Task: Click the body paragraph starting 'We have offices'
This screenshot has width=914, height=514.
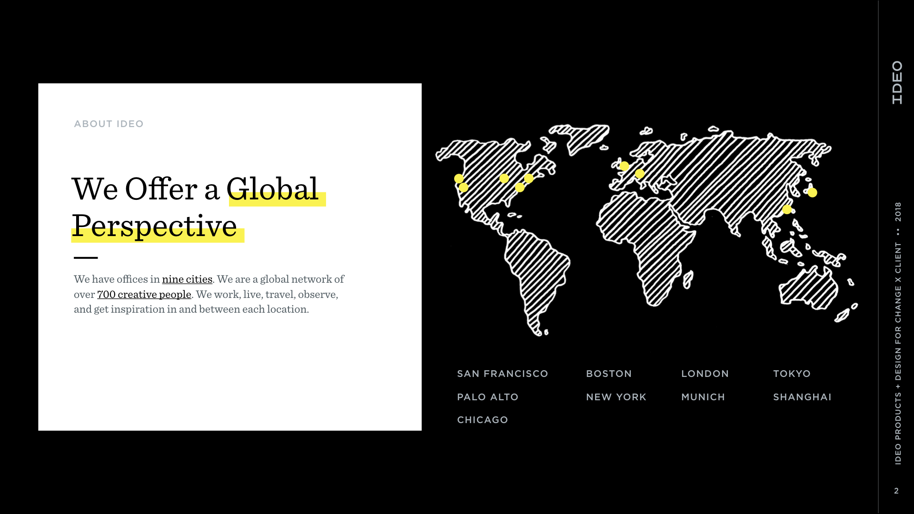Action: [x=209, y=294]
